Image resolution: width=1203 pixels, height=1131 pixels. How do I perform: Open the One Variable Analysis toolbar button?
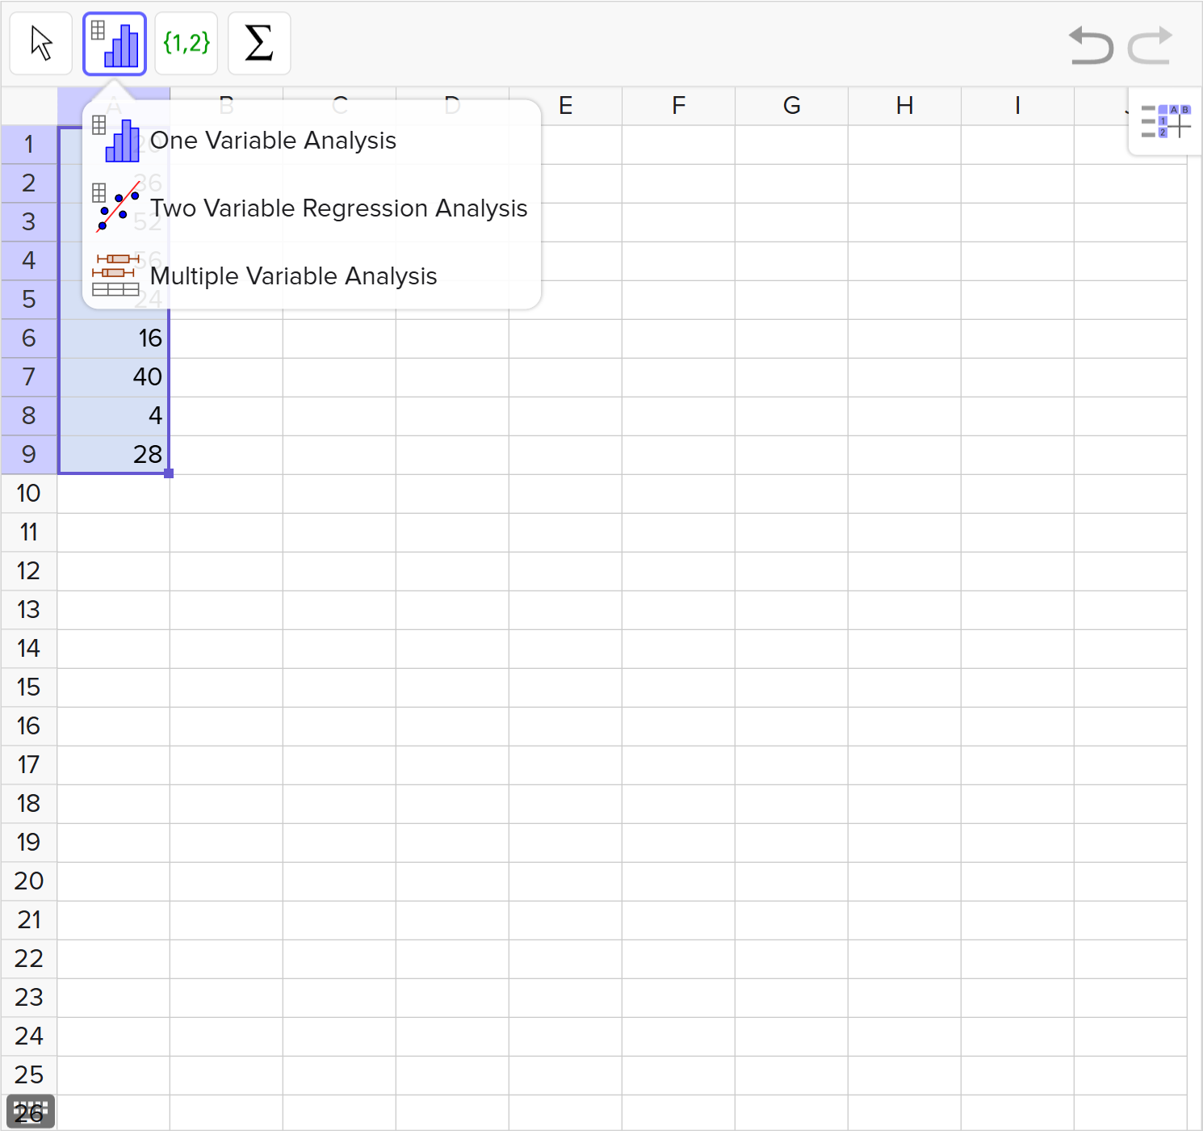(115, 44)
